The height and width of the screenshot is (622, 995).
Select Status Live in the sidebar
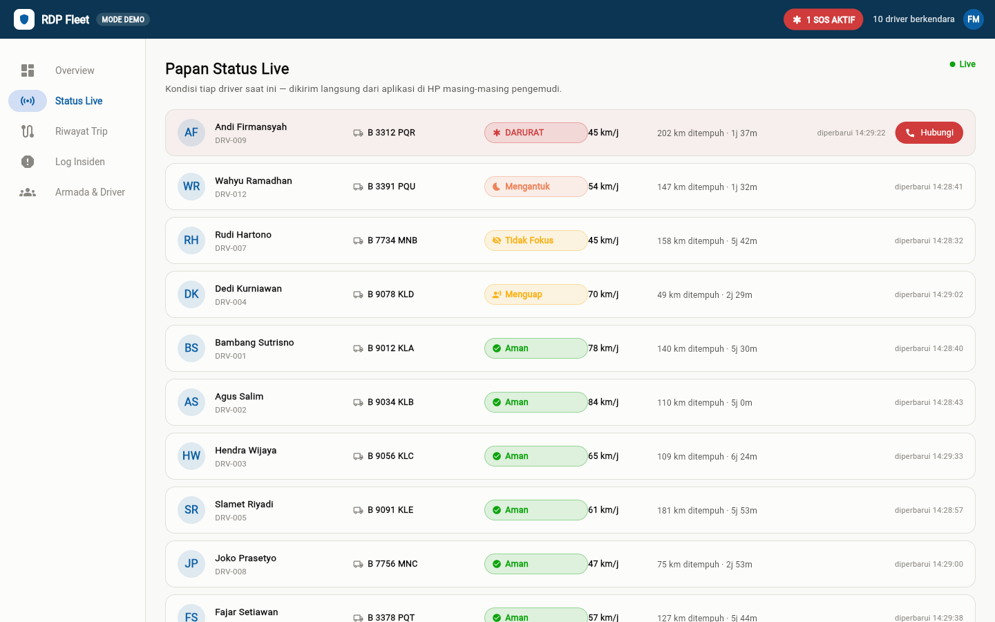pyautogui.click(x=73, y=101)
